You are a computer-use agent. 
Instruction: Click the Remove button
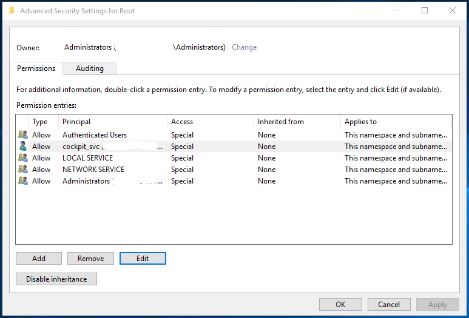90,258
